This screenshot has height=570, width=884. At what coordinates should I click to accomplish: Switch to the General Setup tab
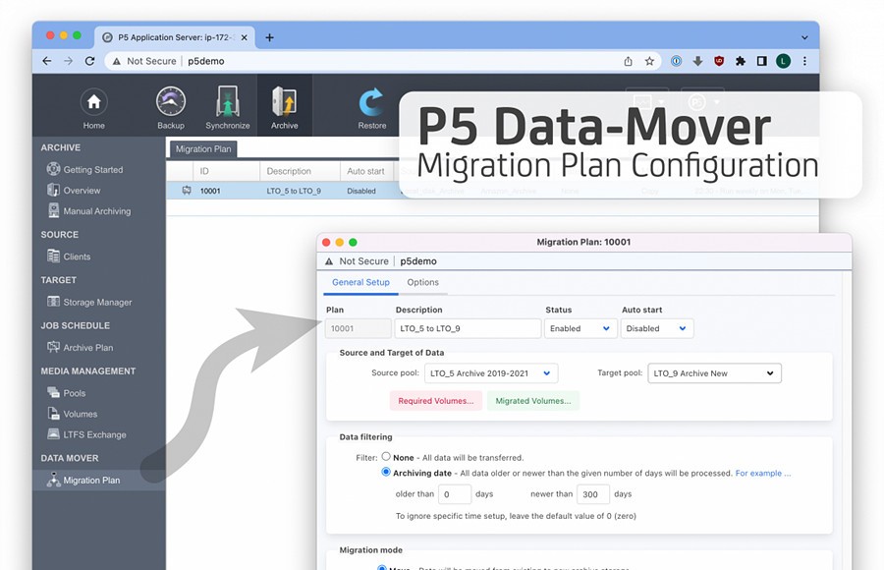pyautogui.click(x=360, y=282)
